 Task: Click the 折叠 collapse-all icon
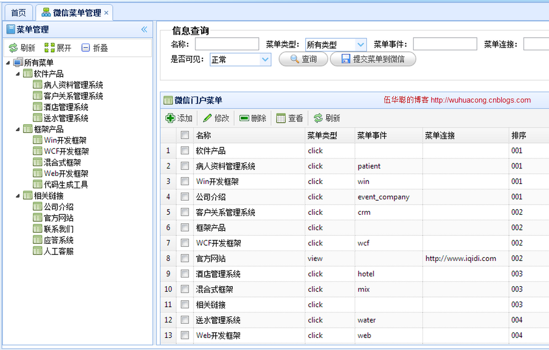(85, 48)
